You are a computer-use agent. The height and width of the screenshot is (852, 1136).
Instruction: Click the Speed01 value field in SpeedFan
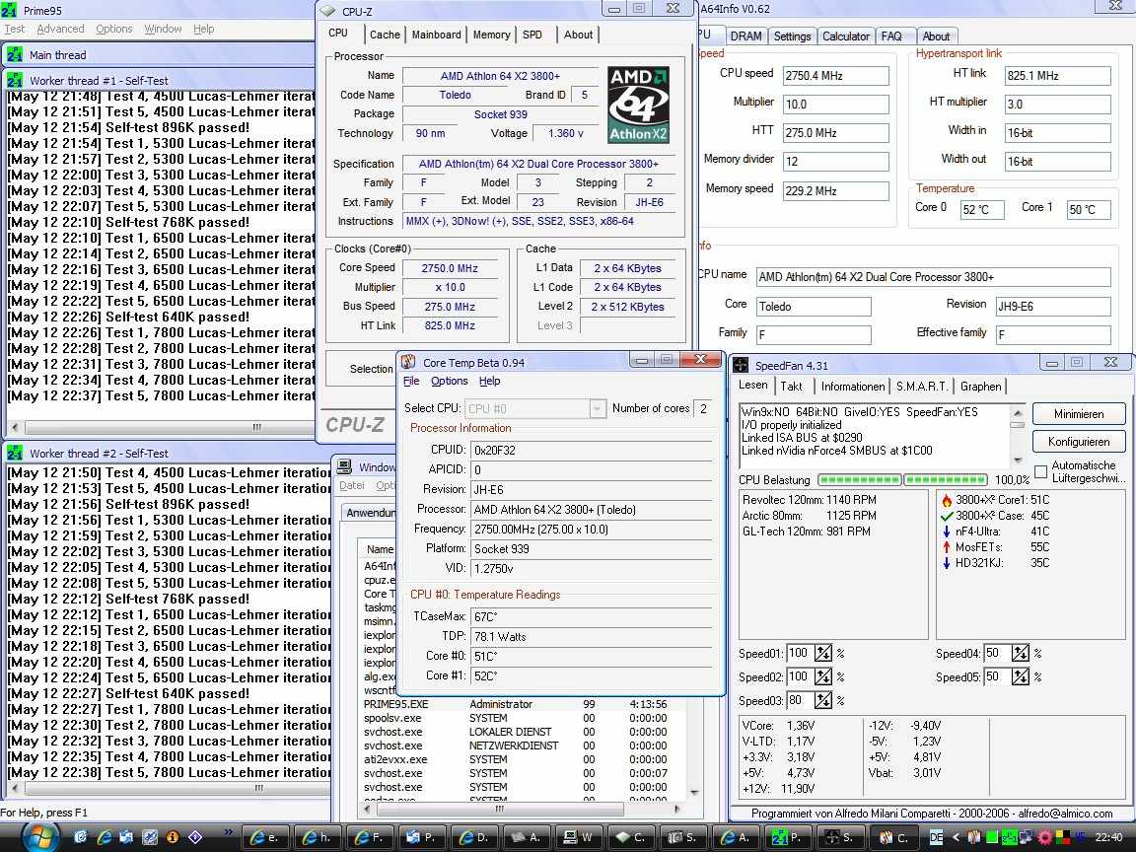point(799,654)
